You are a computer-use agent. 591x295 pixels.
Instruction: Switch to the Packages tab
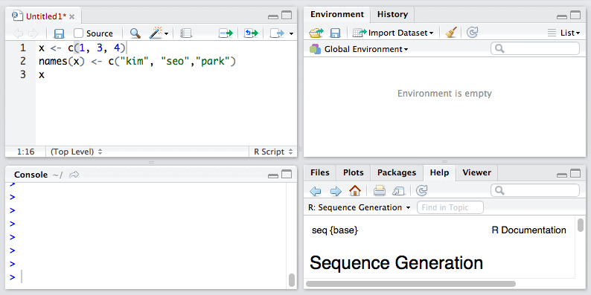click(397, 172)
